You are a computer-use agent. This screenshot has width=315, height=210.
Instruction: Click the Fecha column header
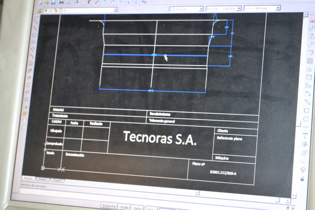tap(74, 123)
